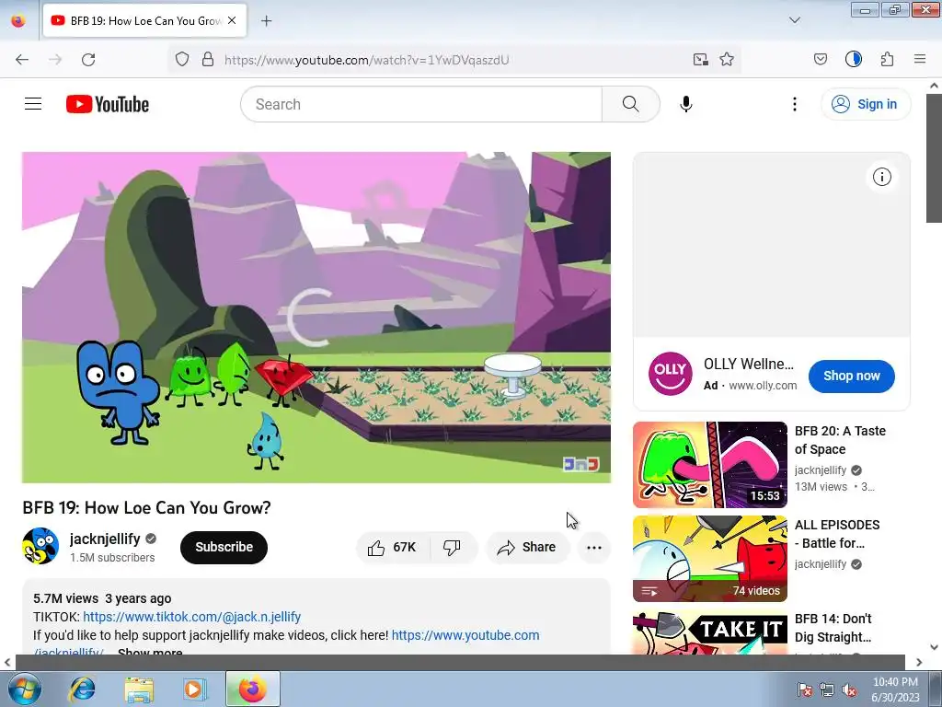Launch Internet Explorer from the taskbar

point(82,689)
